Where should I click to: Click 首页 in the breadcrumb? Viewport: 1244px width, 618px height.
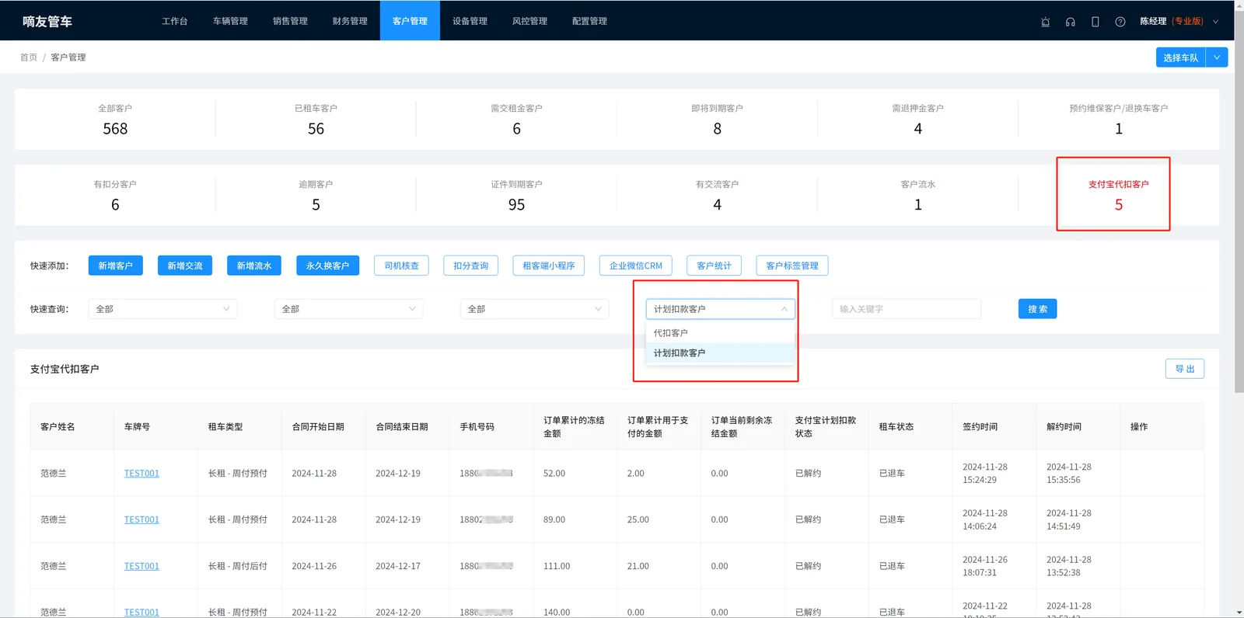[x=29, y=57]
